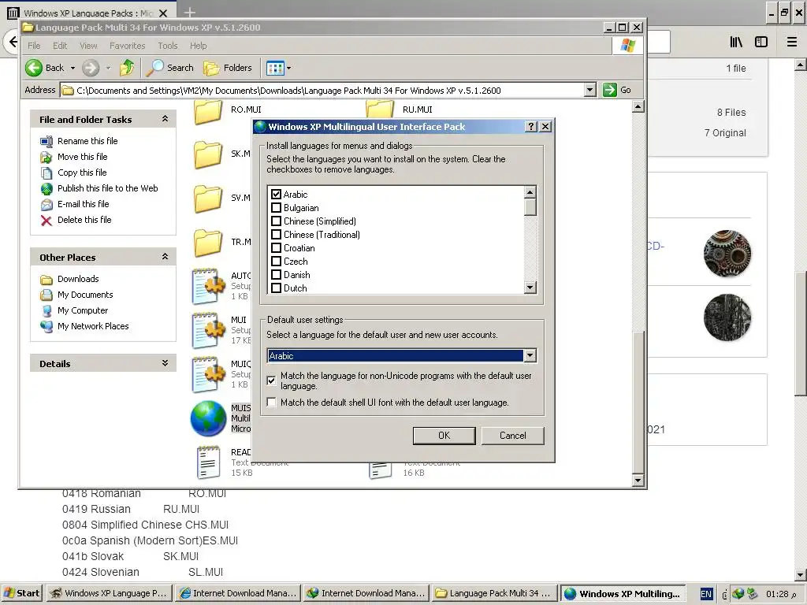This screenshot has height=605, width=807.
Task: Select the TR.MUI folder icon
Action: [x=208, y=243]
